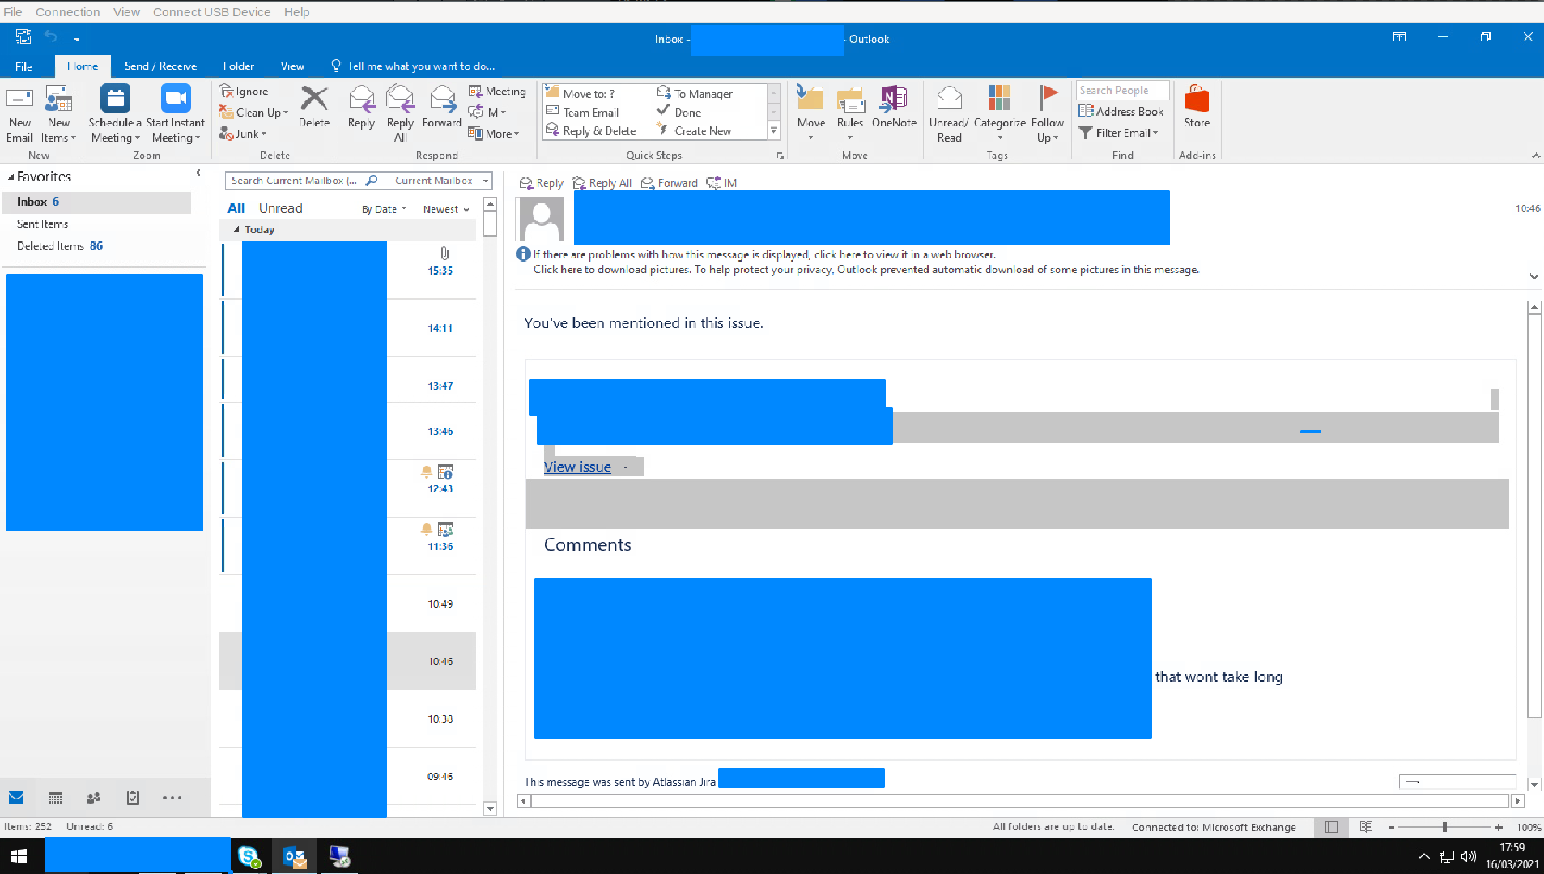Click Reply in reading pane
Image resolution: width=1544 pixels, height=874 pixels.
pos(541,183)
